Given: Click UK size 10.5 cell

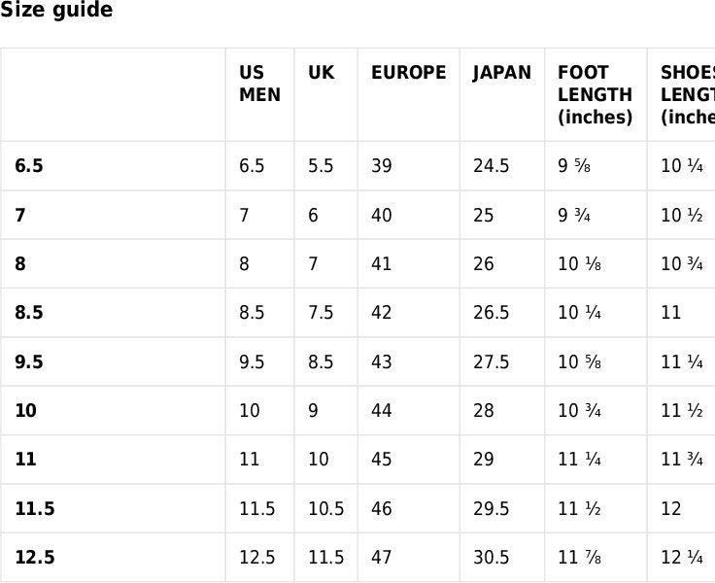Looking at the screenshot, I should pyautogui.click(x=325, y=509).
